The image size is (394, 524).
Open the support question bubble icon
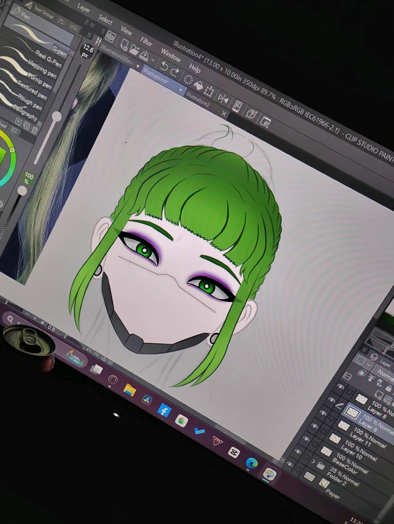pos(251,114)
